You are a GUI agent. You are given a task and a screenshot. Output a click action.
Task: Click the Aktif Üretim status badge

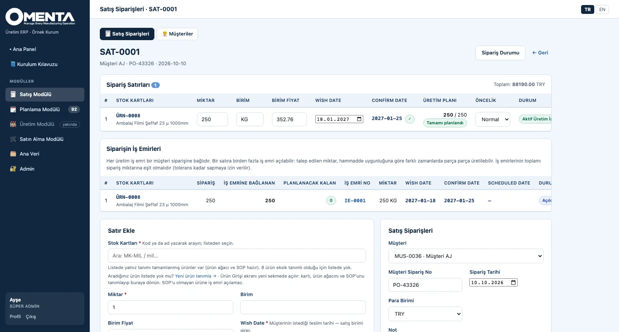click(x=535, y=119)
